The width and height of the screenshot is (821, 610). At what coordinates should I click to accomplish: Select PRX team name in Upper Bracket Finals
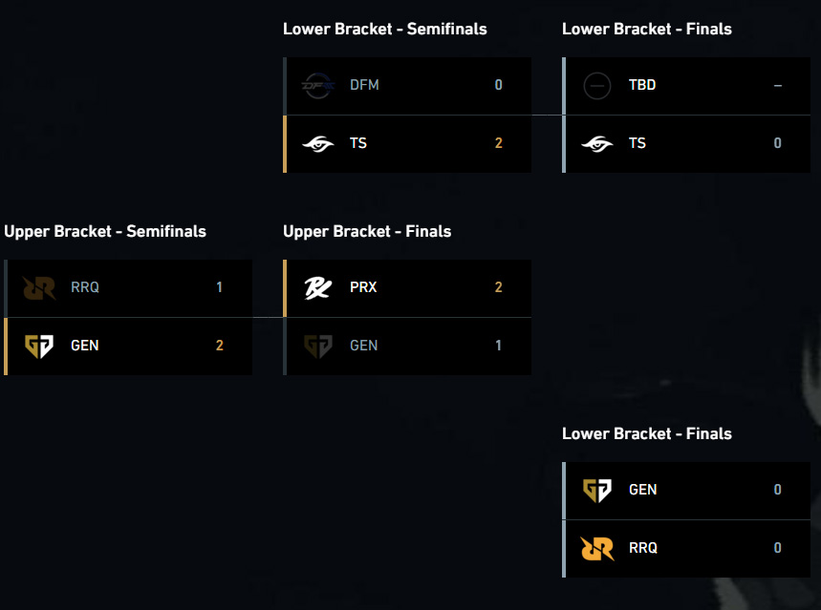(363, 287)
